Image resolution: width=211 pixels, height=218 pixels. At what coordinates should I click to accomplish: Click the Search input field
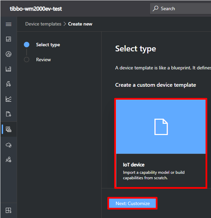pyautogui.click(x=184, y=9)
